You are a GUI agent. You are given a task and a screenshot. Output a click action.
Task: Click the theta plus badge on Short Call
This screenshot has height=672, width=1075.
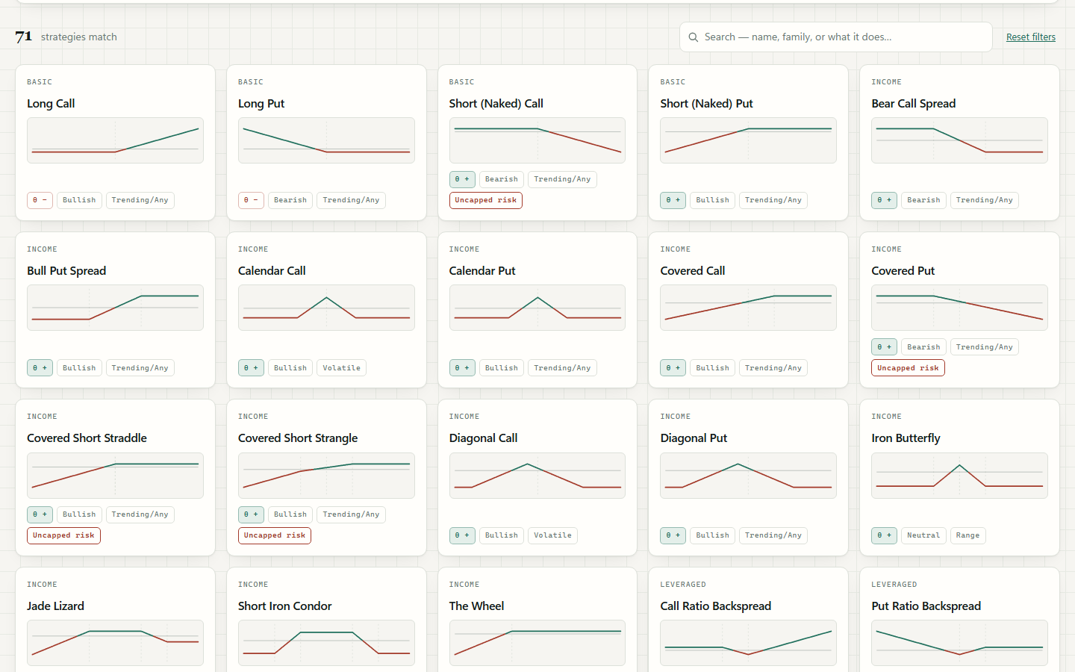point(462,179)
